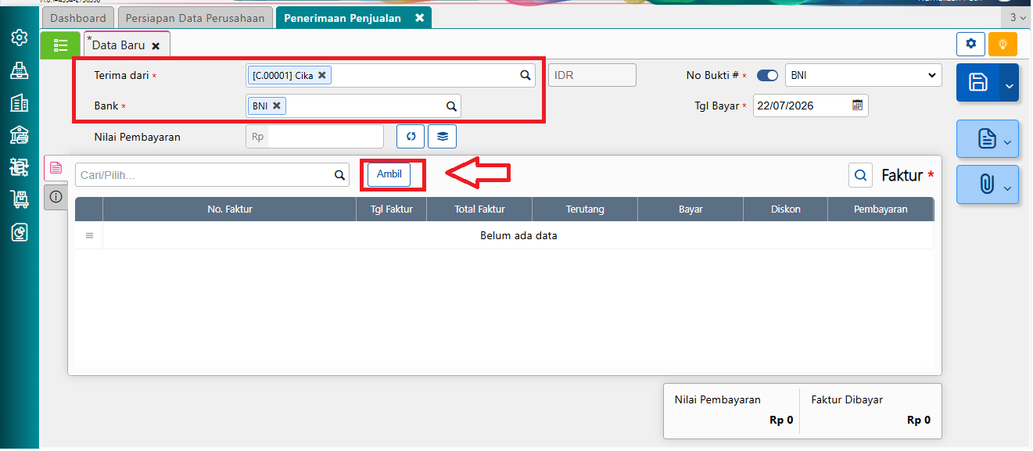Viewport: 1033px width, 451px height.
Task: Search banks in the Bank field
Action: pos(451,106)
